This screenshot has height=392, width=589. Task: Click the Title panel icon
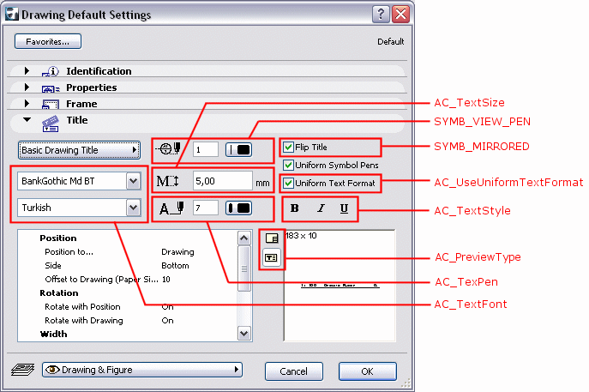[51, 124]
